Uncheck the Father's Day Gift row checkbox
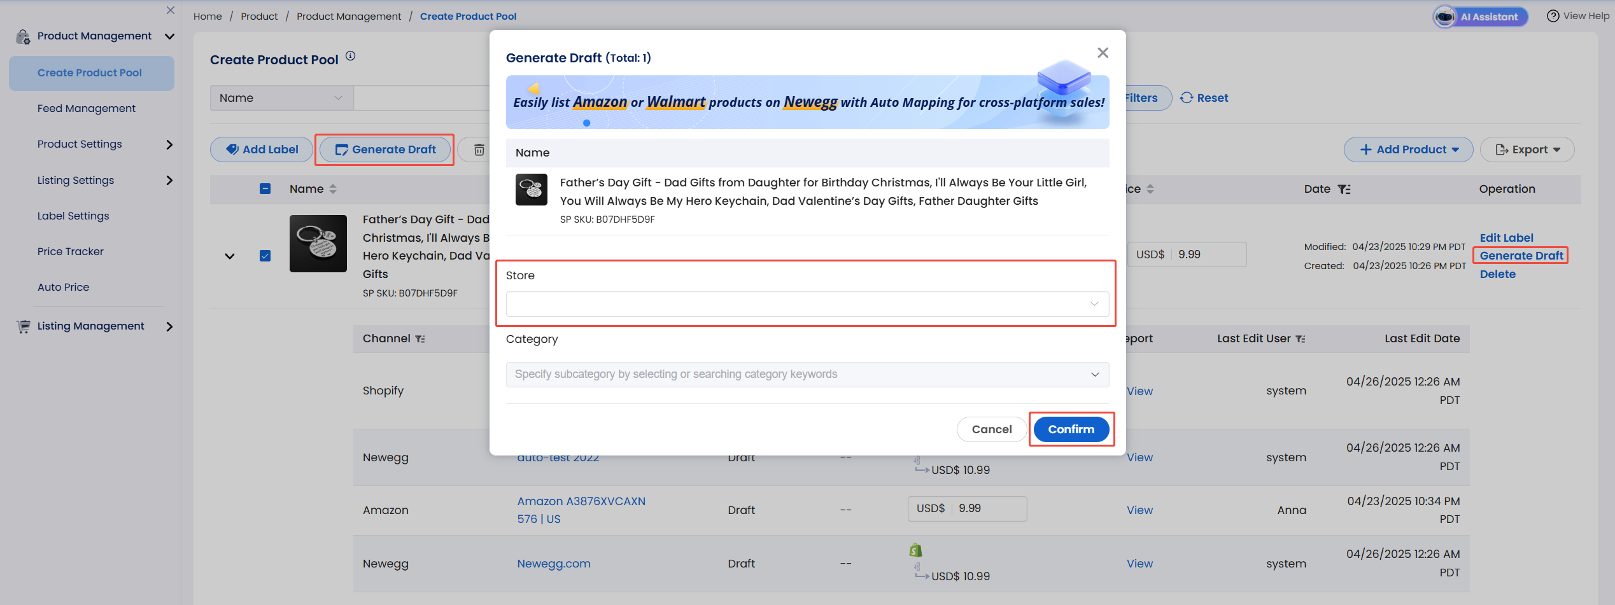The image size is (1615, 605). tap(265, 256)
